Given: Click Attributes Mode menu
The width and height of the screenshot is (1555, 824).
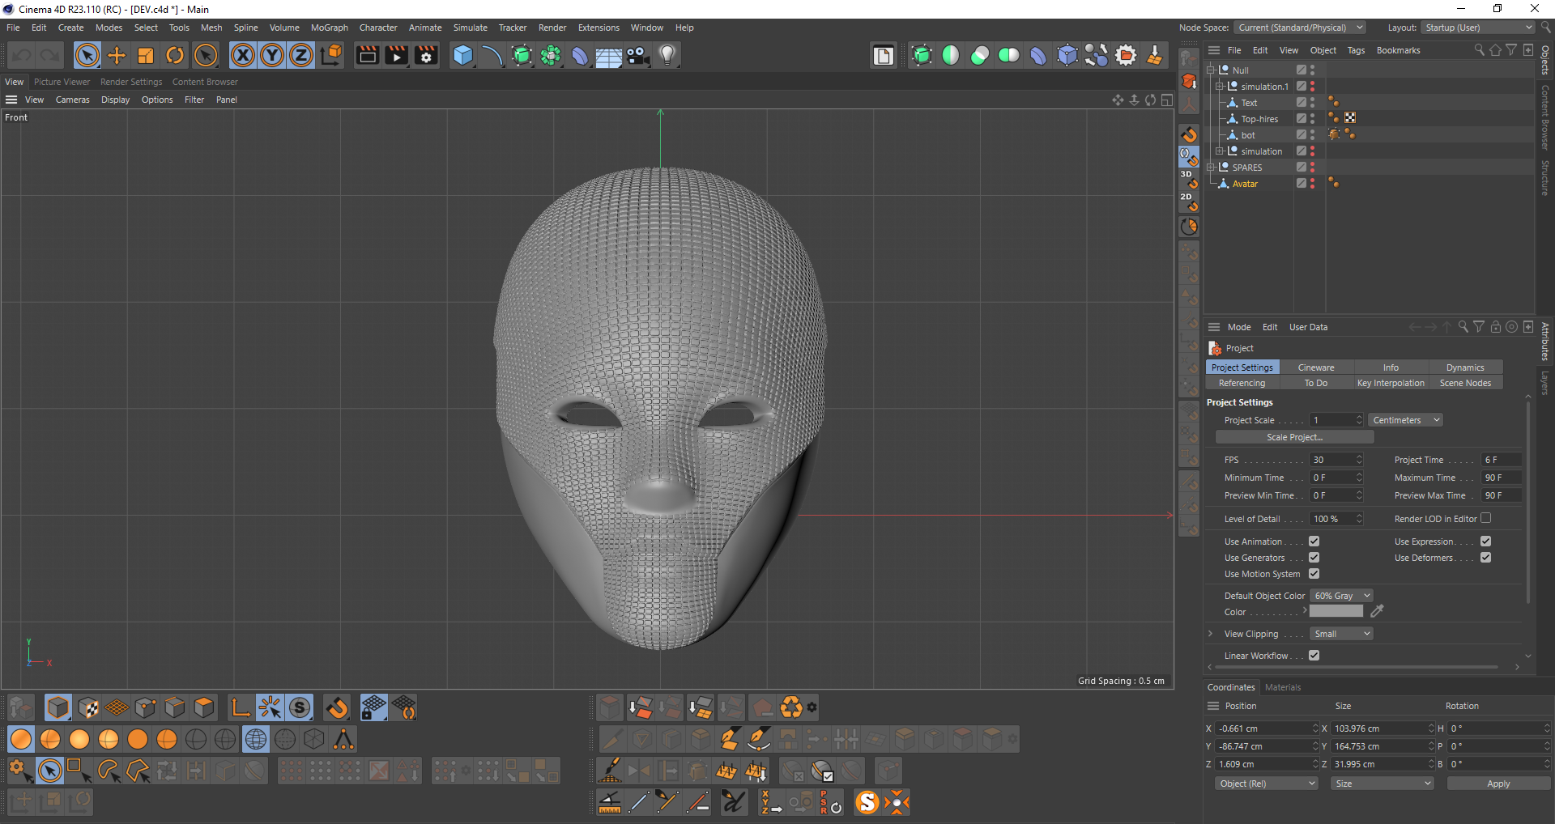Looking at the screenshot, I should (x=1239, y=327).
